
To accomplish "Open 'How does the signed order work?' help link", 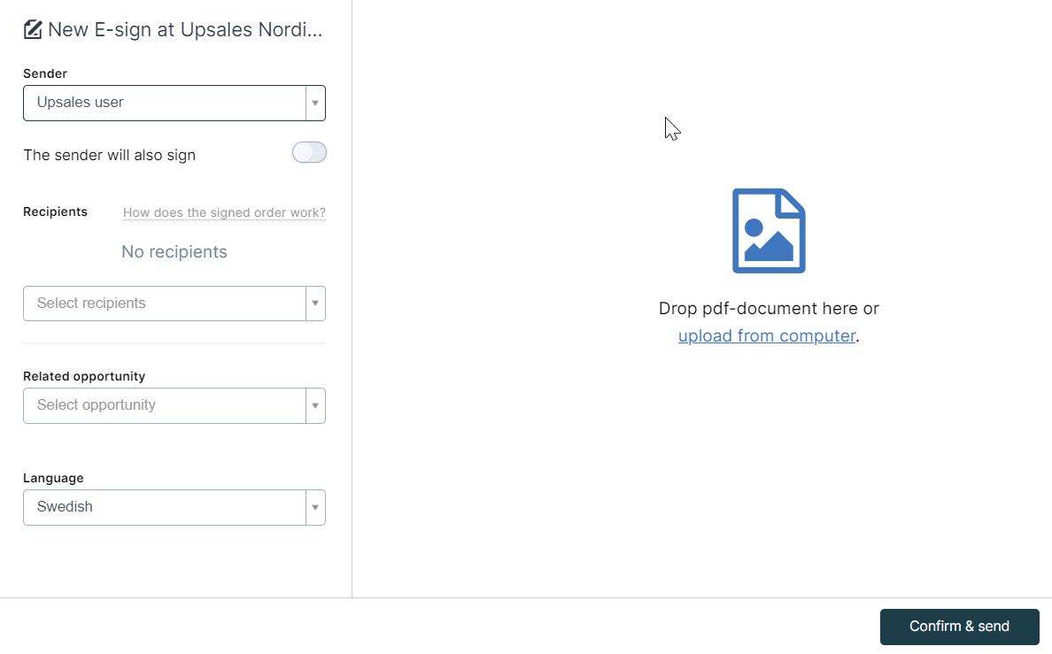I will point(224,212).
